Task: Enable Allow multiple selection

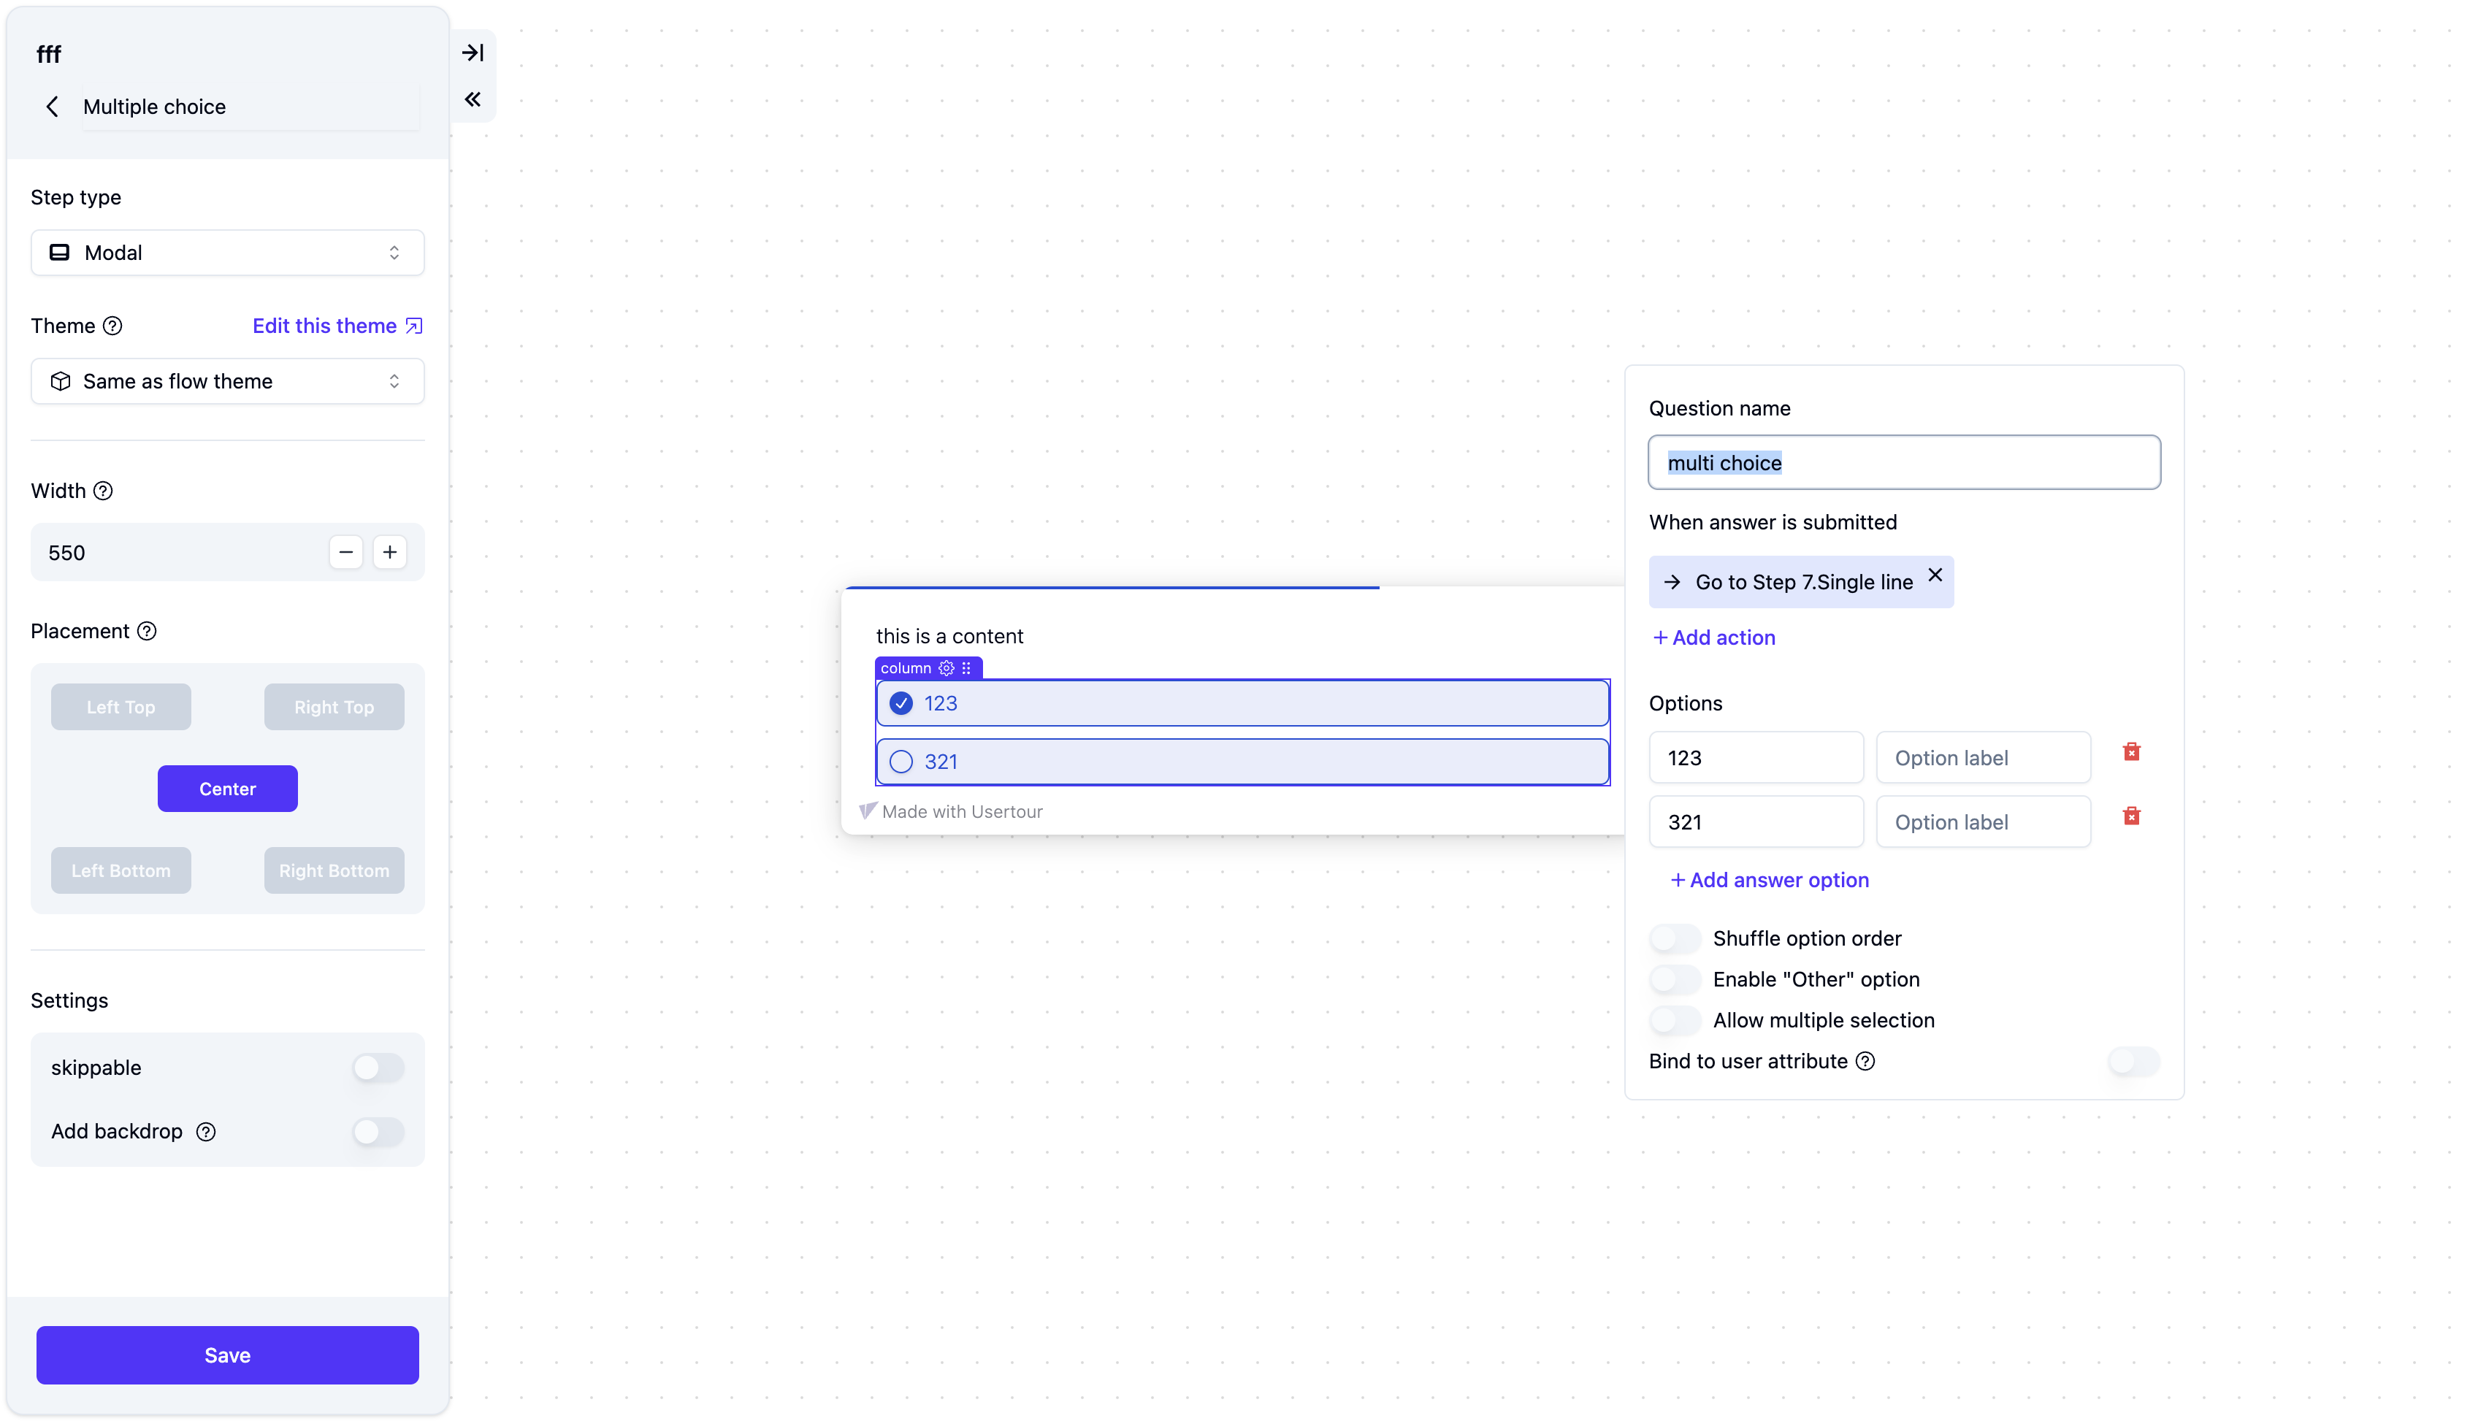Action: coord(1675,1020)
